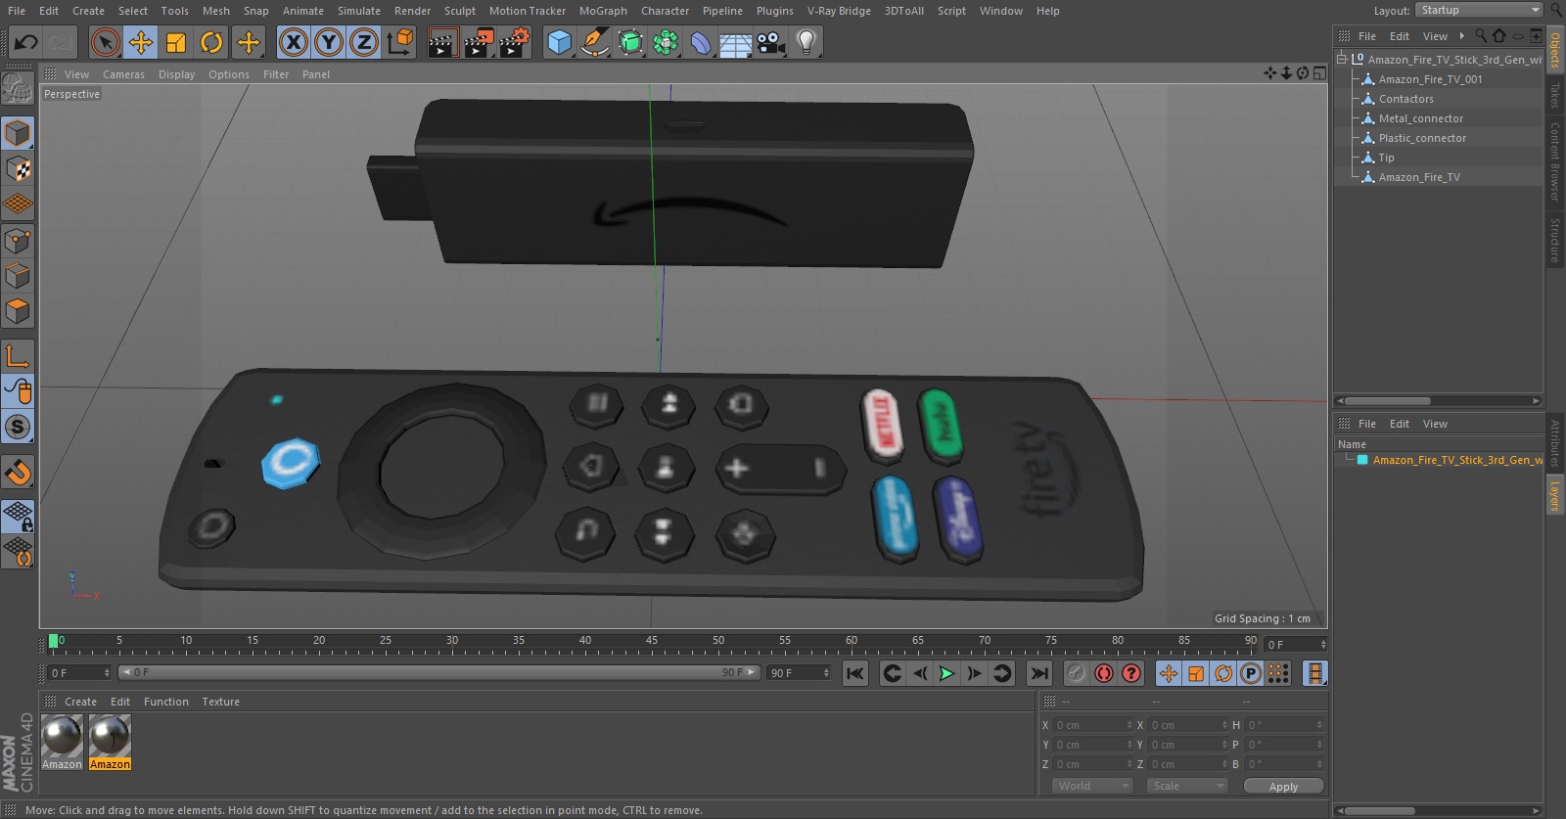
Task: Add a Light object
Action: tap(806, 42)
